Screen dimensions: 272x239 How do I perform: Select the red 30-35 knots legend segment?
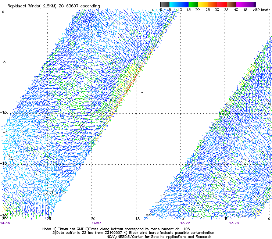coord(222,4)
